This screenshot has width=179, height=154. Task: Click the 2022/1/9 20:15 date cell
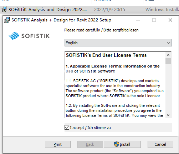coord(109,10)
